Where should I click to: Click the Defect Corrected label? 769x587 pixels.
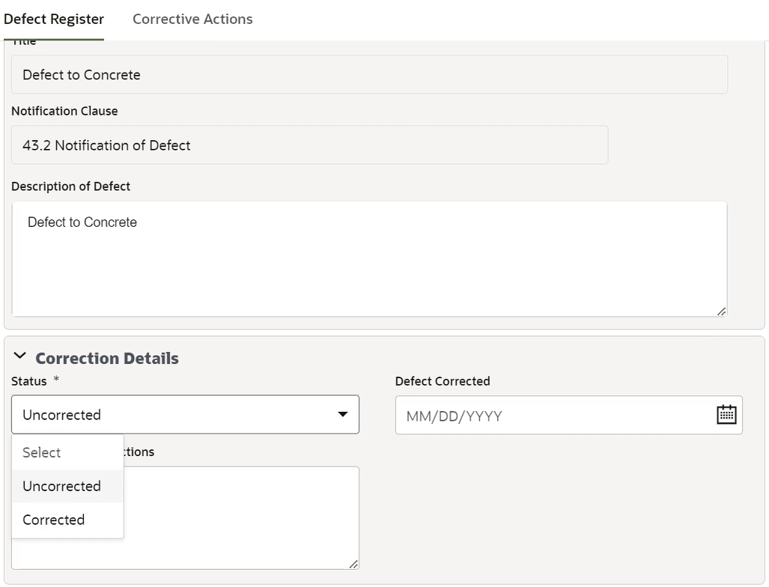pyautogui.click(x=443, y=381)
